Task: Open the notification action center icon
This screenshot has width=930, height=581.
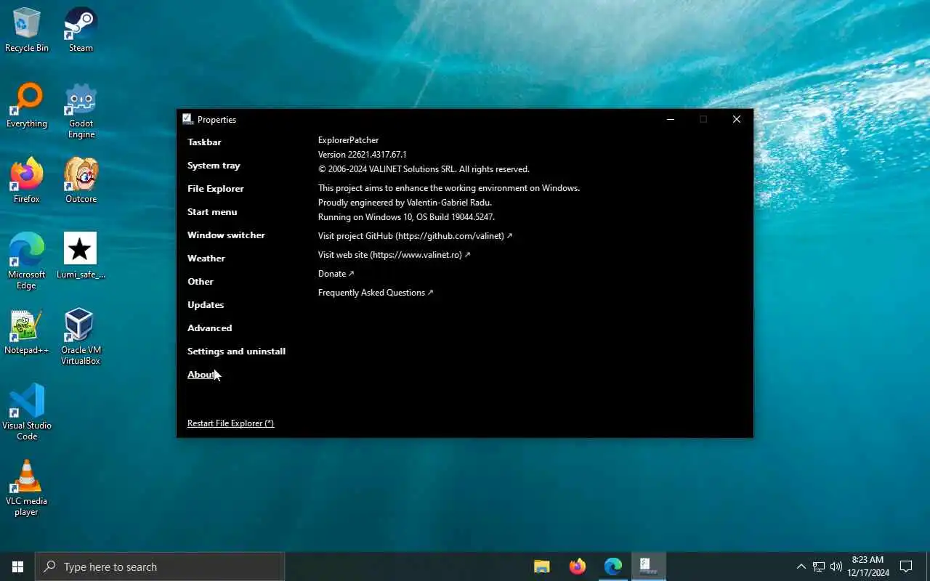Action: [x=906, y=566]
